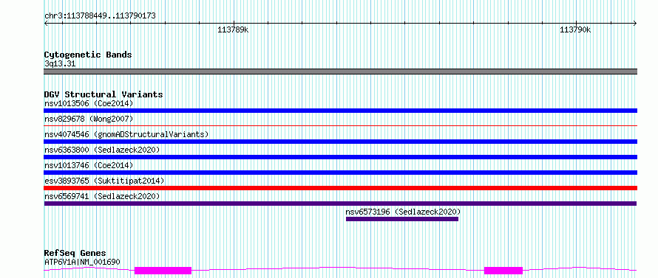Select the short purple bar under nsv6573196
The height and width of the screenshot is (278, 658).
point(402,219)
